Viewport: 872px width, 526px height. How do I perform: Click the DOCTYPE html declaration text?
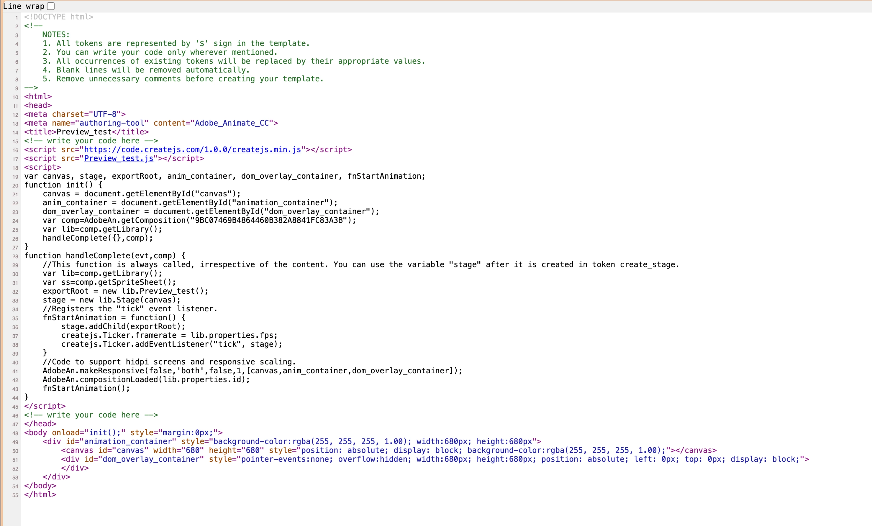pos(59,17)
